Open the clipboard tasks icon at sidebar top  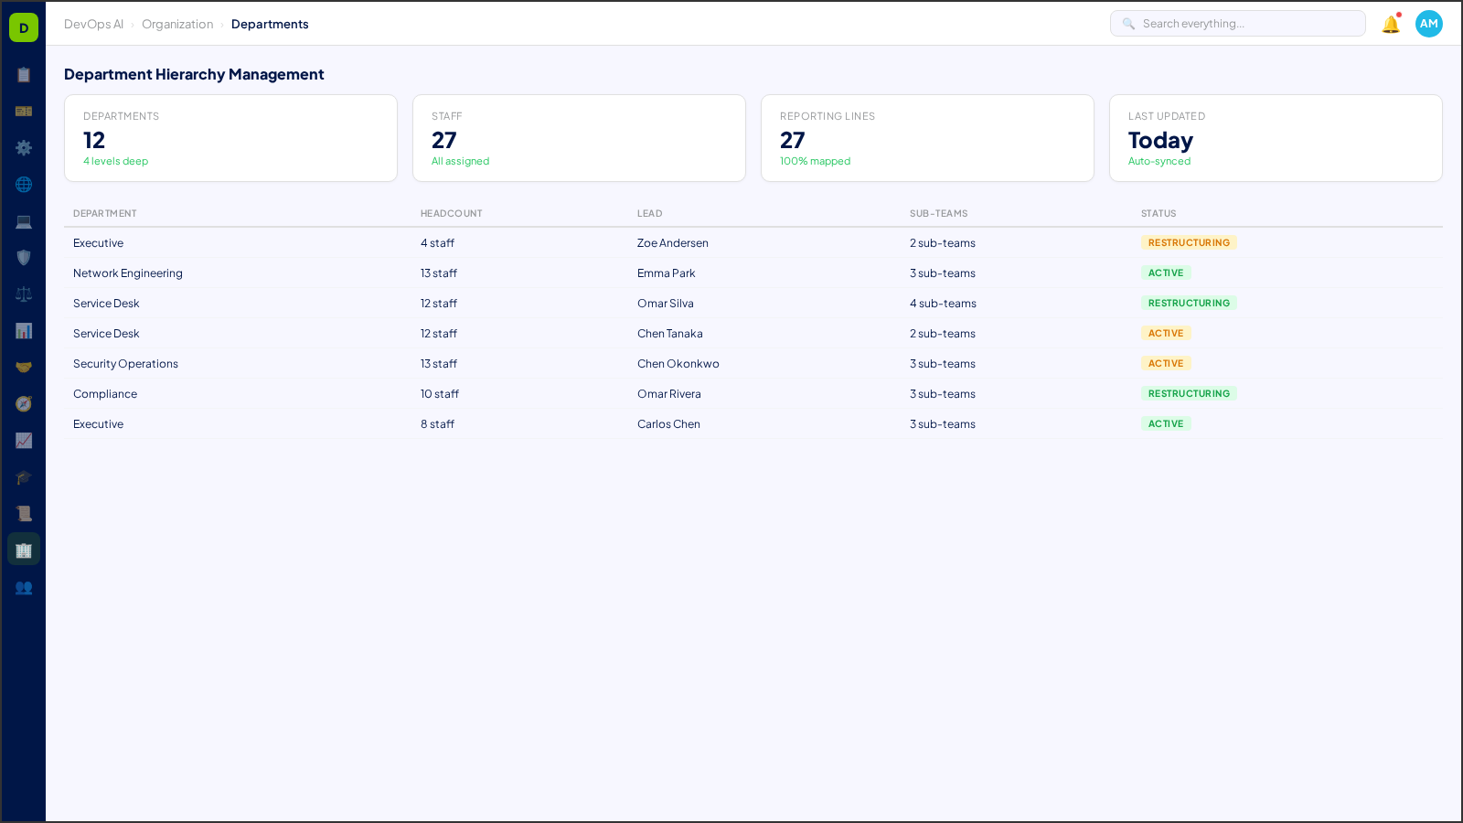pyautogui.click(x=24, y=75)
